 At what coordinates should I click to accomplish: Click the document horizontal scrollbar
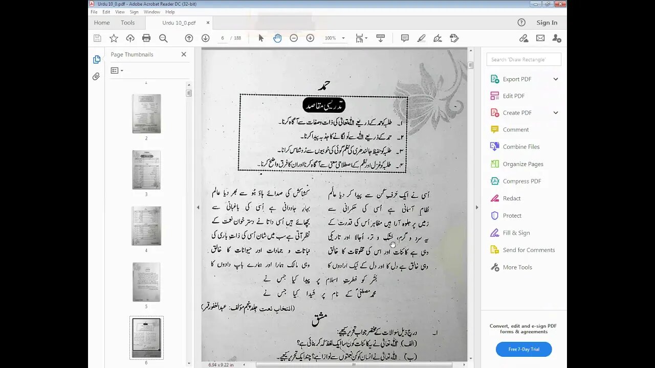tap(354, 365)
